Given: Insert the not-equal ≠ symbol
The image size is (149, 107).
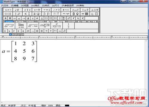Looking at the screenshot, I should coord(37,18).
